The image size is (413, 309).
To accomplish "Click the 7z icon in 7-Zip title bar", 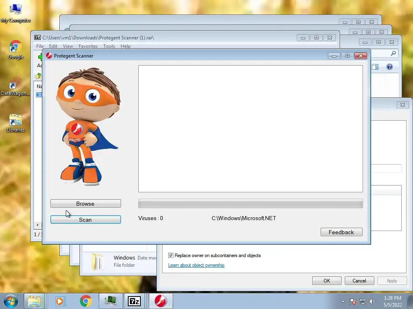I will (38, 37).
